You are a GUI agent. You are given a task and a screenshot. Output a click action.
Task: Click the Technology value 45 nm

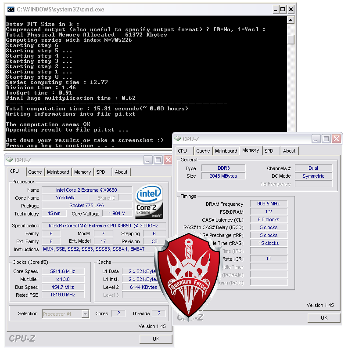point(54,213)
